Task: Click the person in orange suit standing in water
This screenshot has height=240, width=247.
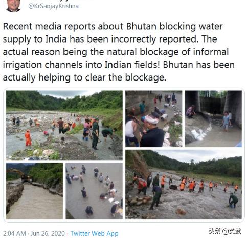Action: point(28,138)
